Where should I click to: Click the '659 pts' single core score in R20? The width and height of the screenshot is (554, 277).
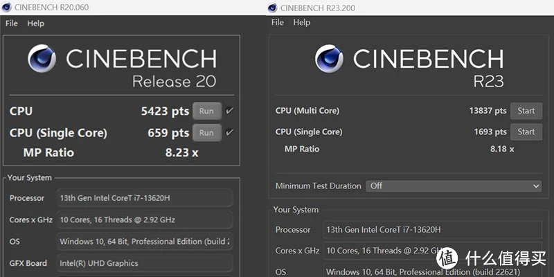[168, 133]
